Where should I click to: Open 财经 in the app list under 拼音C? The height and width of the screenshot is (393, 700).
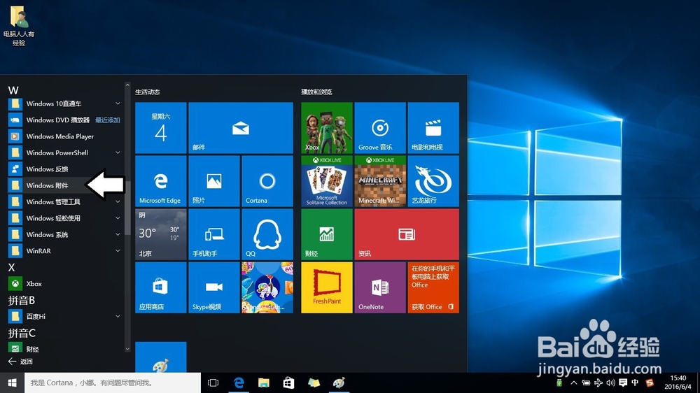click(x=64, y=349)
